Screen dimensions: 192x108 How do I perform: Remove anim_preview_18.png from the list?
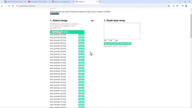tap(81, 85)
